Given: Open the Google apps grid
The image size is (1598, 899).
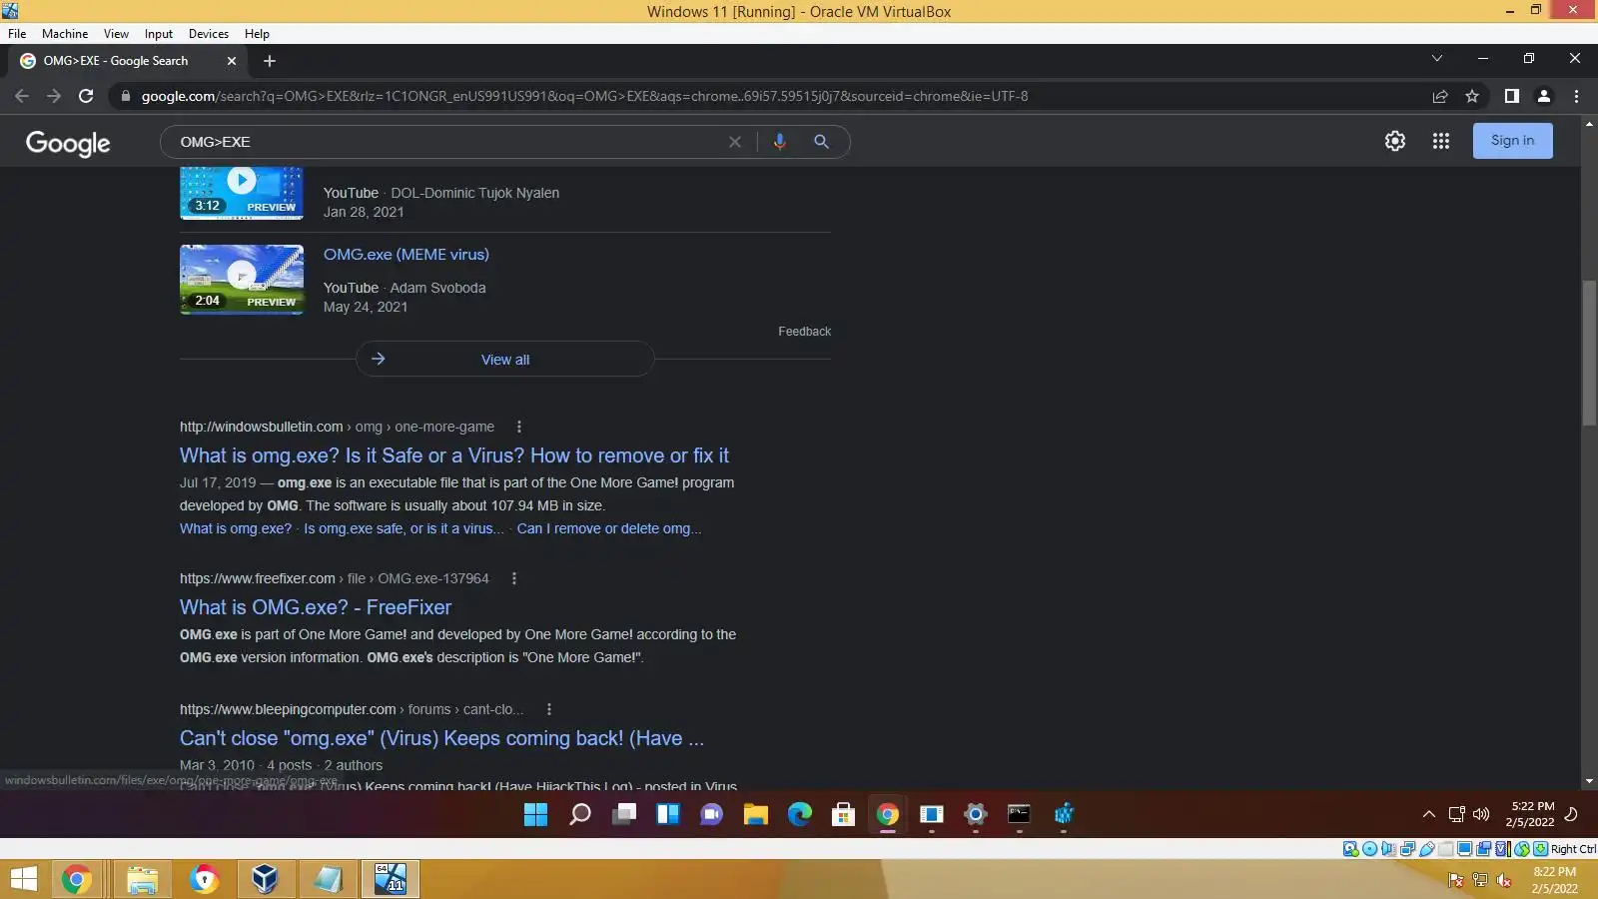Looking at the screenshot, I should coord(1440,141).
